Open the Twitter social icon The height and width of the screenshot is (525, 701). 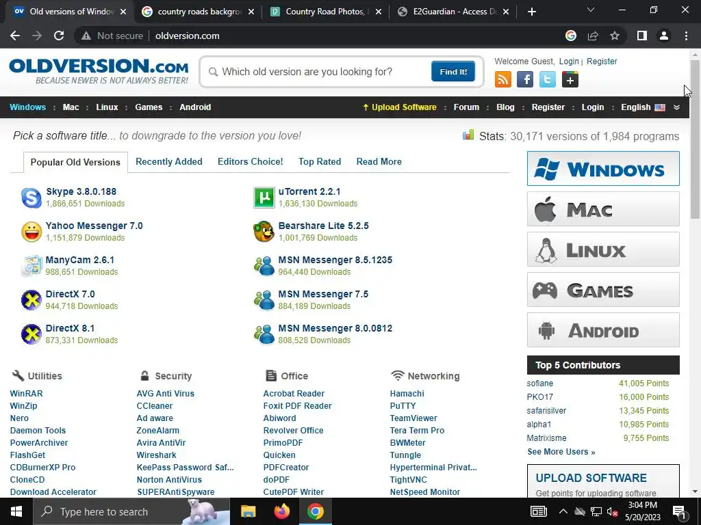tap(547, 80)
